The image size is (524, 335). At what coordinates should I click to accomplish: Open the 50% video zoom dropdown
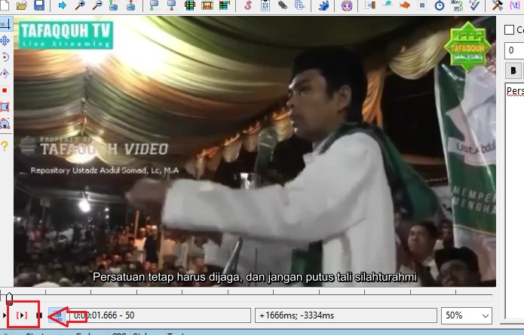467,315
